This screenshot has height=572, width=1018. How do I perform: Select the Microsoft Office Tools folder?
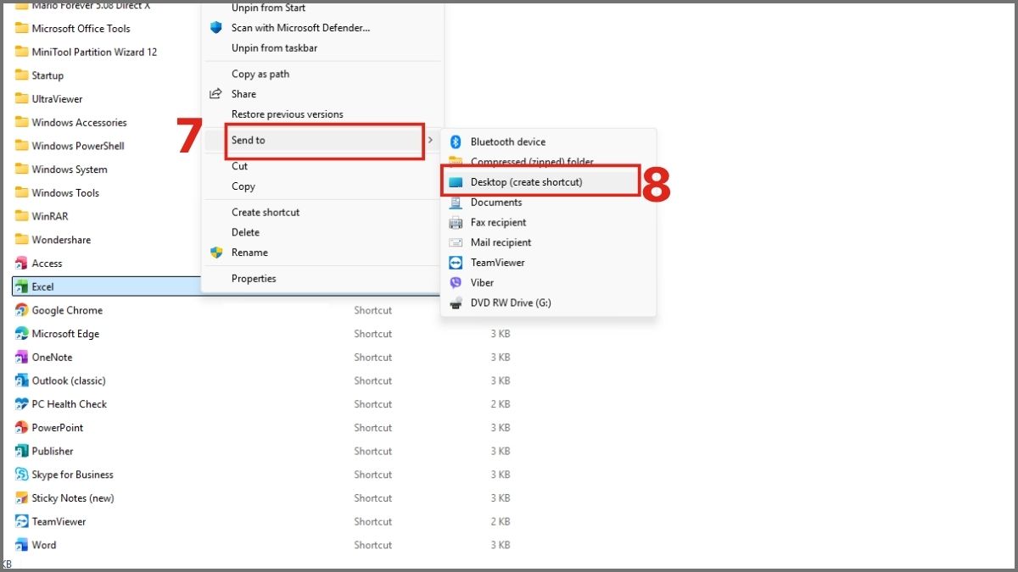point(73,28)
